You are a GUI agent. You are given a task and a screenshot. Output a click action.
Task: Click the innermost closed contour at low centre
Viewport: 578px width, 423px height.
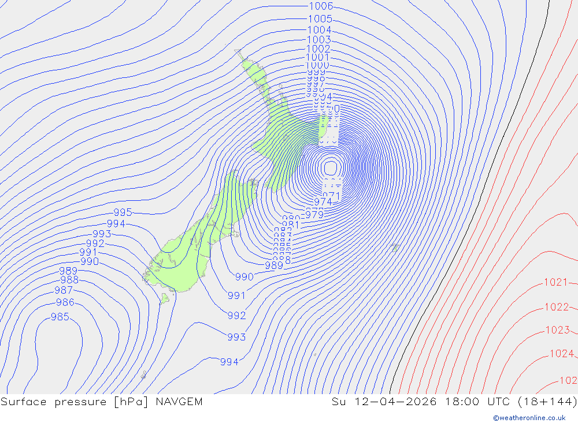click(x=331, y=169)
